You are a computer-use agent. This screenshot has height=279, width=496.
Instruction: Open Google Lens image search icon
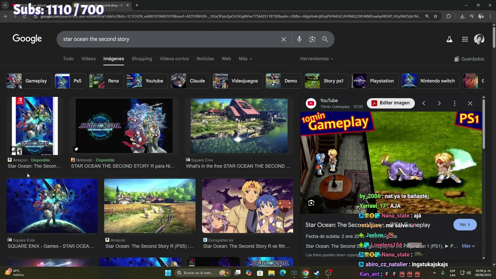click(x=312, y=39)
